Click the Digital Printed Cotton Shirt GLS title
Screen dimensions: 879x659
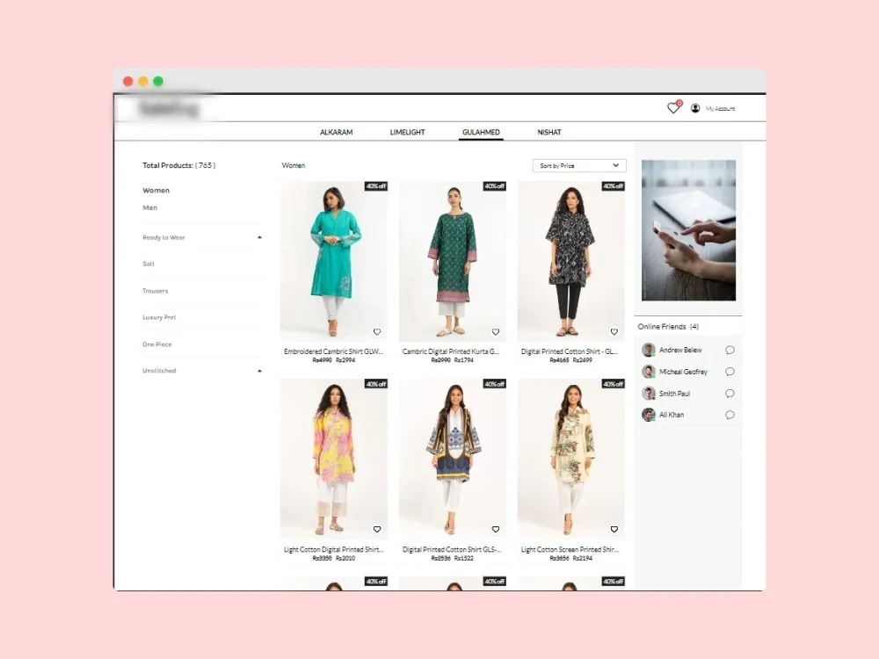[x=452, y=550]
